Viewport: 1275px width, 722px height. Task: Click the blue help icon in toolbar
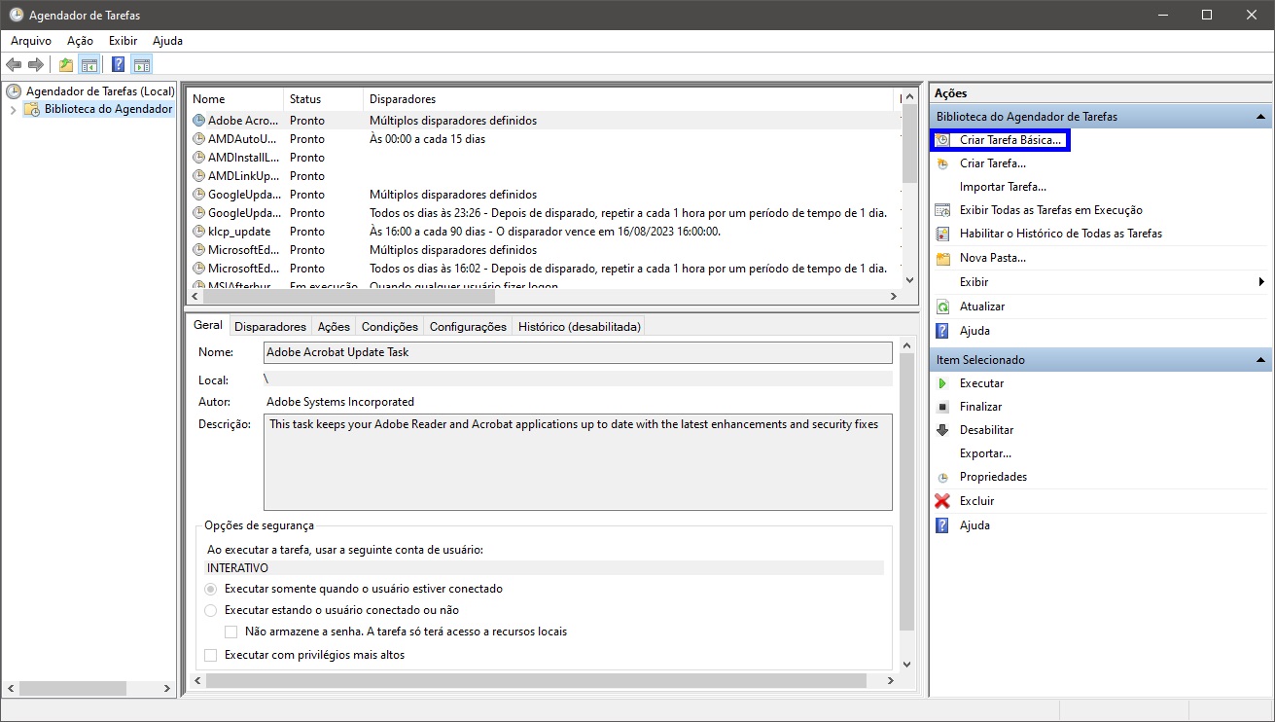(x=118, y=65)
